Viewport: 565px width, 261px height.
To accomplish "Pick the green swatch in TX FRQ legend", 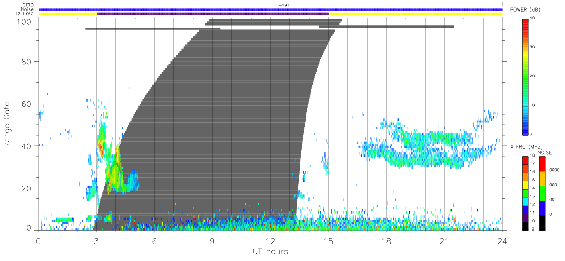I will coord(525,193).
